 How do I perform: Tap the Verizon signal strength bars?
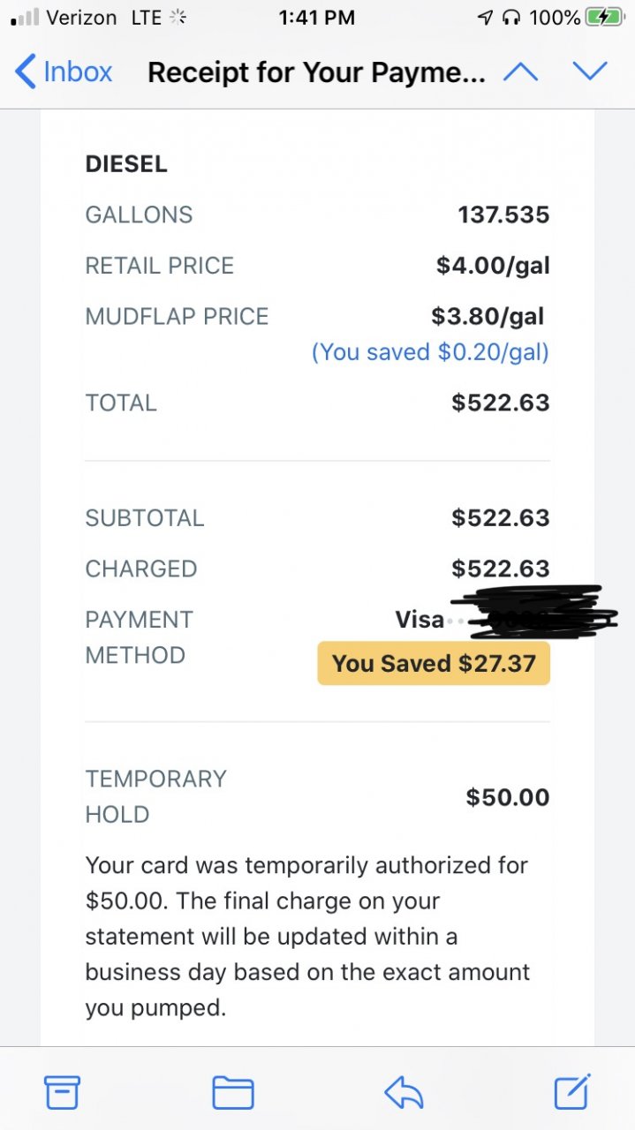coord(25,17)
